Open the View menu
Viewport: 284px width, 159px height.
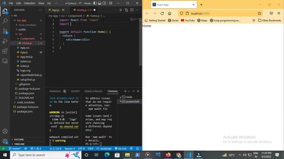point(41,3)
